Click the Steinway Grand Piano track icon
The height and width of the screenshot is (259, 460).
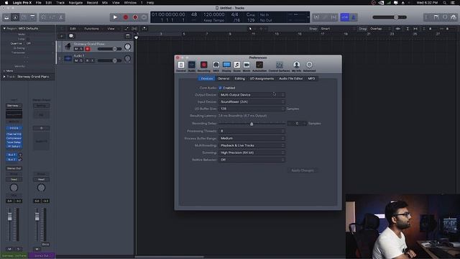[68, 46]
